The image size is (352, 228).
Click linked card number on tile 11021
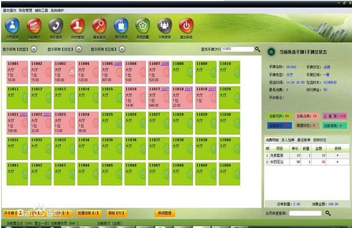point(23,115)
